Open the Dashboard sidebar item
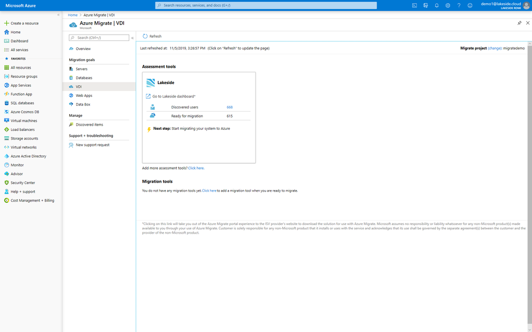The width and height of the screenshot is (532, 332). pos(19,41)
